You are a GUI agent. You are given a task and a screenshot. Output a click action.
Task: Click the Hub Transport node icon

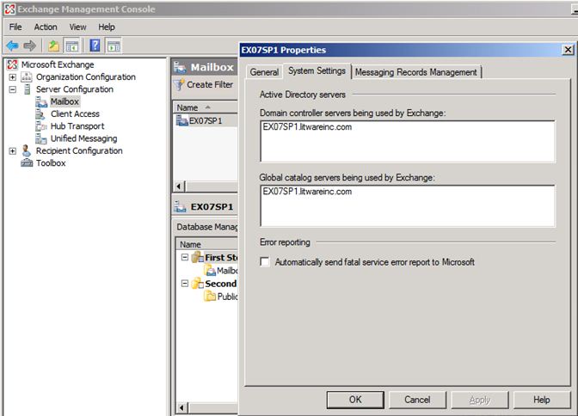[x=41, y=126]
